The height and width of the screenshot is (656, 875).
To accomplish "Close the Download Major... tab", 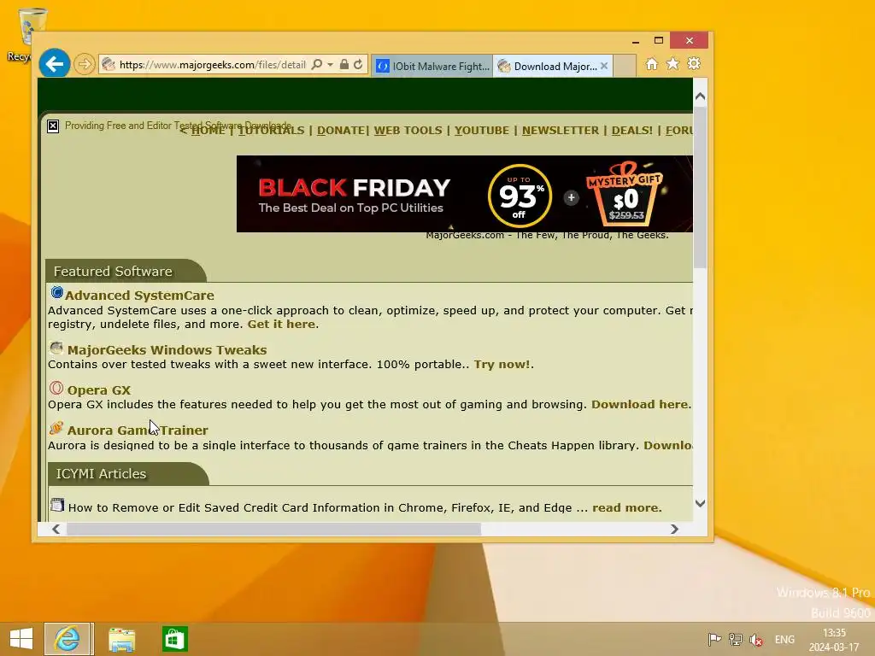I will [604, 66].
